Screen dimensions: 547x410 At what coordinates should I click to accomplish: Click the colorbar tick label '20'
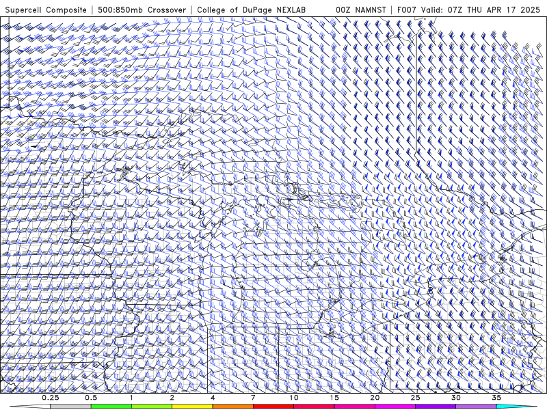[375, 398]
